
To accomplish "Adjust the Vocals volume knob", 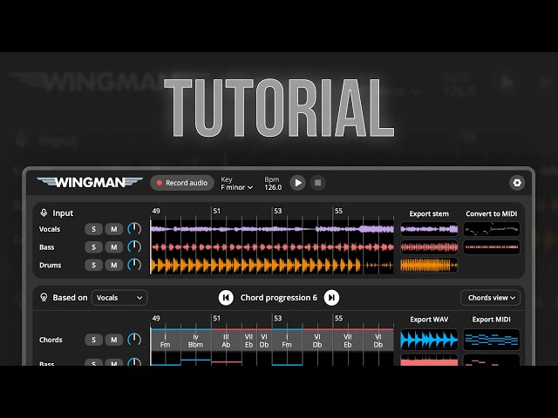I will (x=134, y=229).
